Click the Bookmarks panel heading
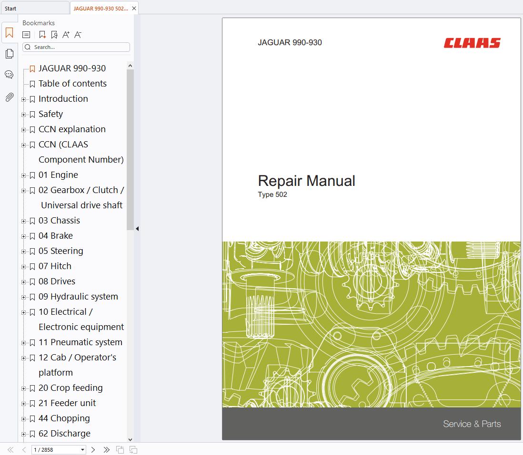This screenshot has width=523, height=455. pyautogui.click(x=39, y=23)
